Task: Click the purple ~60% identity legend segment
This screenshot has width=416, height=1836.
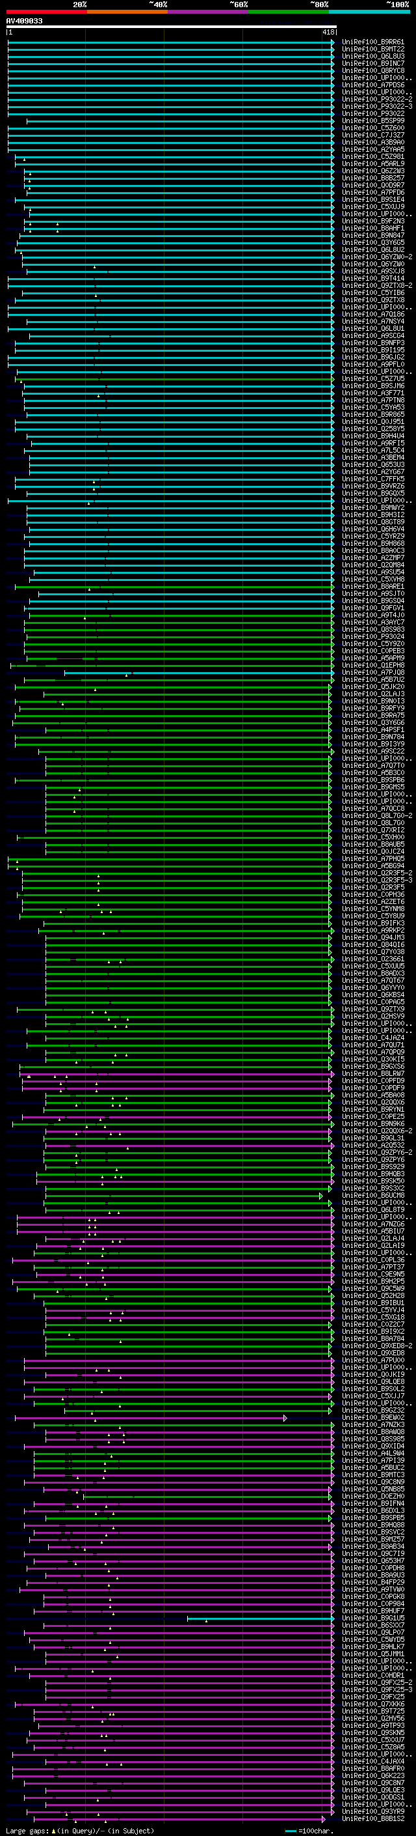Action: click(x=209, y=12)
